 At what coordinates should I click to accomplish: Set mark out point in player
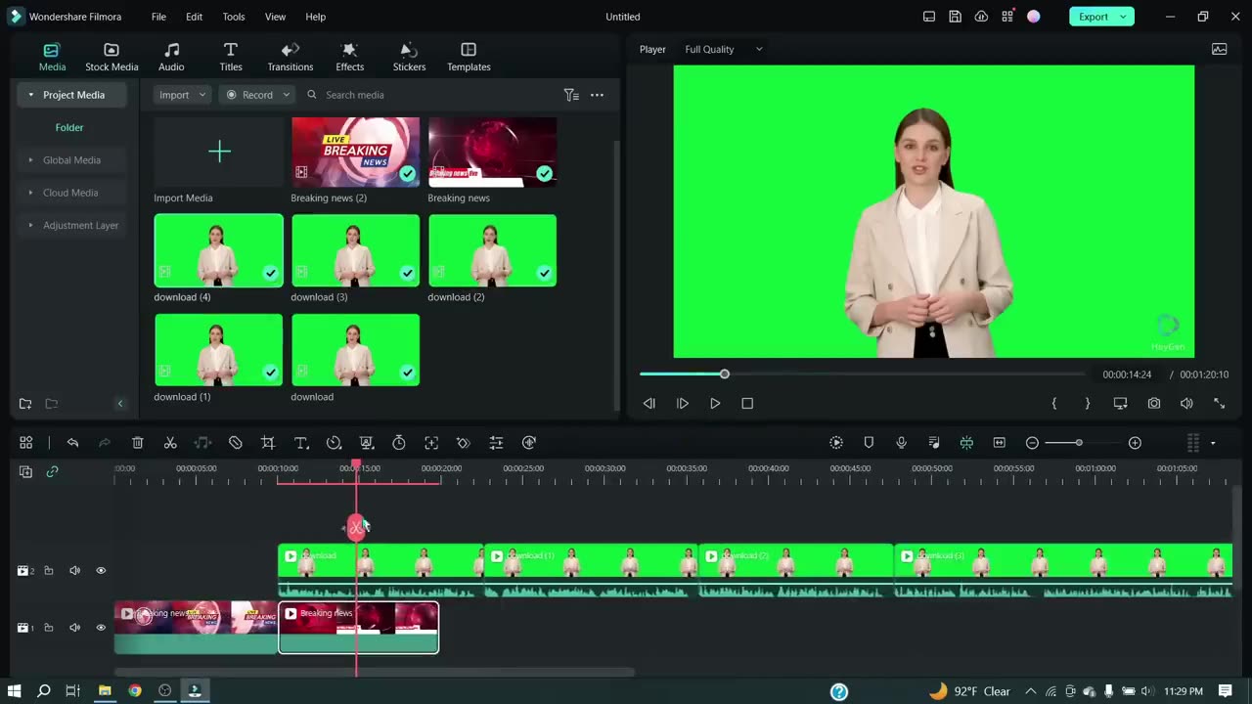pyautogui.click(x=1088, y=403)
